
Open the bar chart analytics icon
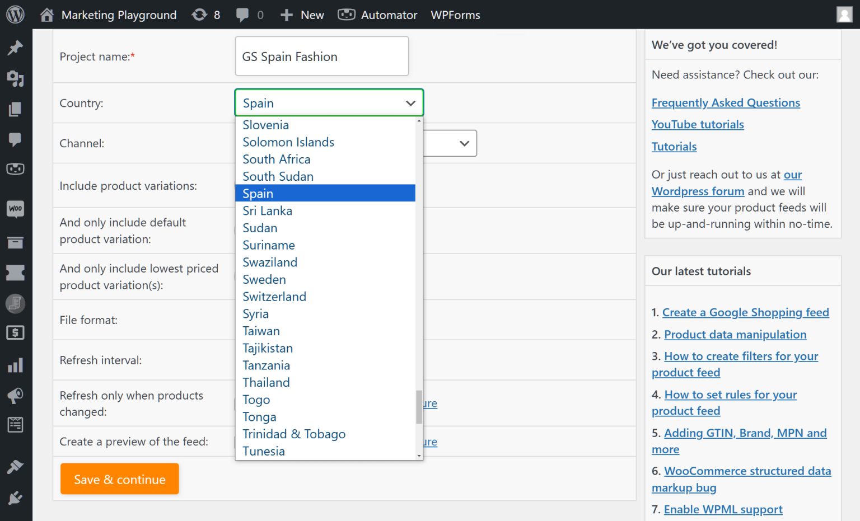click(15, 365)
